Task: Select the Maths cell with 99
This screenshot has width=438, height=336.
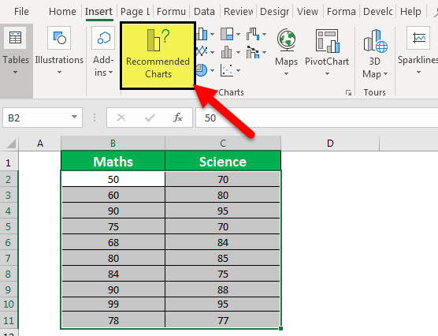Action: click(113, 304)
